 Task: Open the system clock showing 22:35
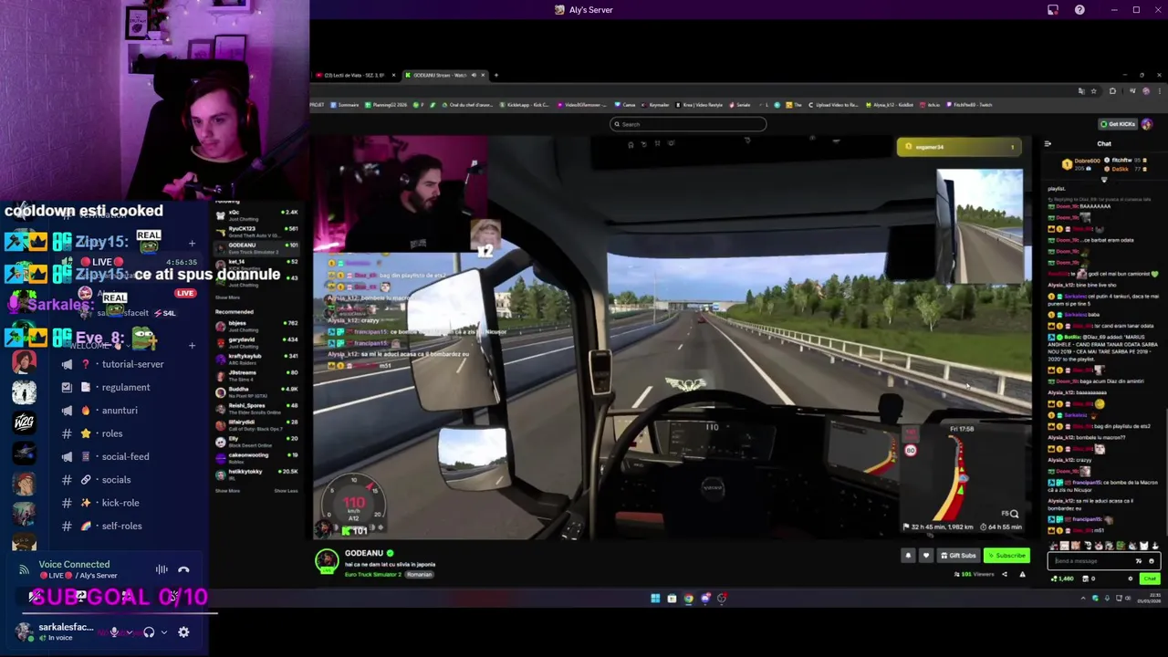click(1152, 599)
